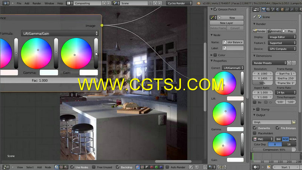Open the Scene properties tab icon
This screenshot has width=302, height=170.
tap(273, 9)
